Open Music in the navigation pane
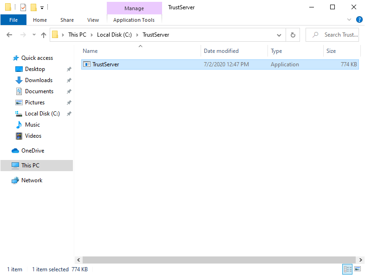The image size is (365, 275). 33,125
